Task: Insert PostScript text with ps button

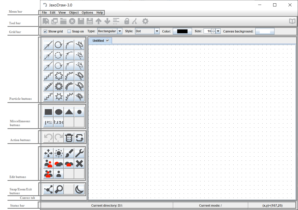Action: 48,122
